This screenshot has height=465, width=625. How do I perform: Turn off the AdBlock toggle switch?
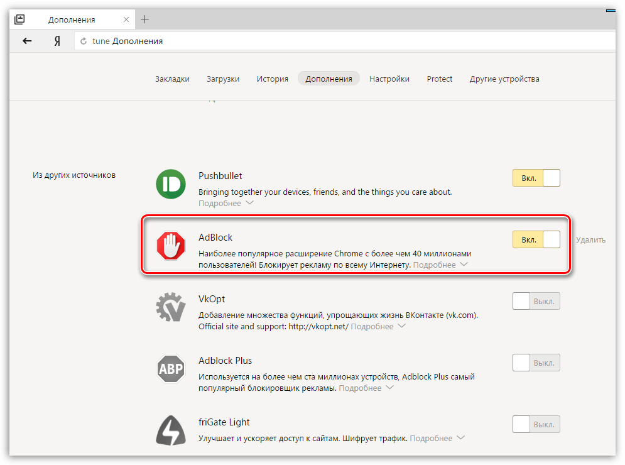pos(536,239)
